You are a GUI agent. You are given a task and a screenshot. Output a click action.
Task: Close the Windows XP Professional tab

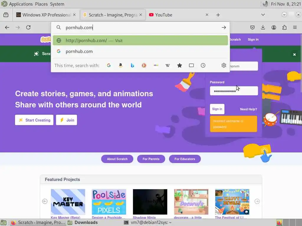point(74,15)
